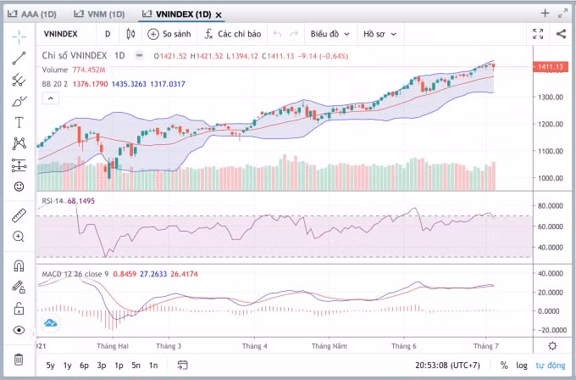Select the 3p time range
Image resolution: width=576 pixels, height=380 pixels.
[x=102, y=366]
